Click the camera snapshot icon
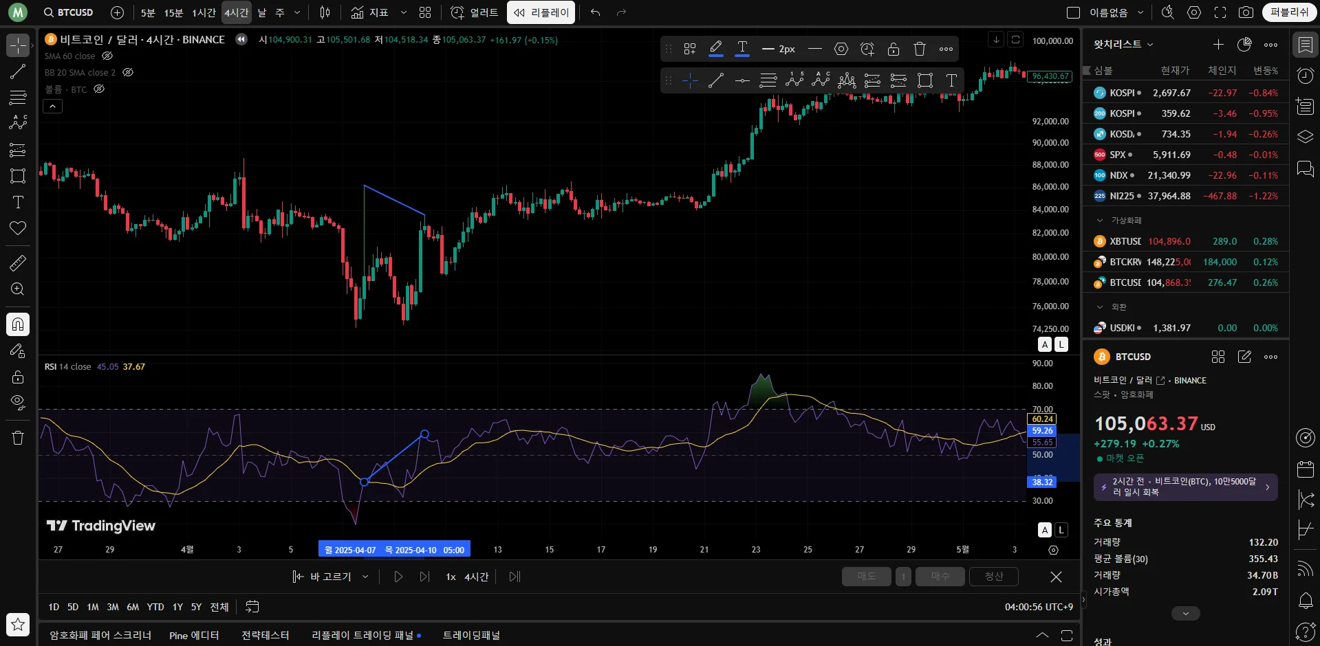The image size is (1320, 646). click(x=1246, y=12)
